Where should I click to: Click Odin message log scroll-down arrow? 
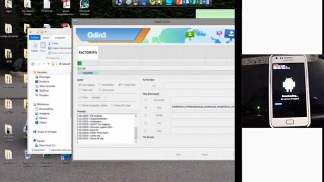pyautogui.click(x=136, y=142)
